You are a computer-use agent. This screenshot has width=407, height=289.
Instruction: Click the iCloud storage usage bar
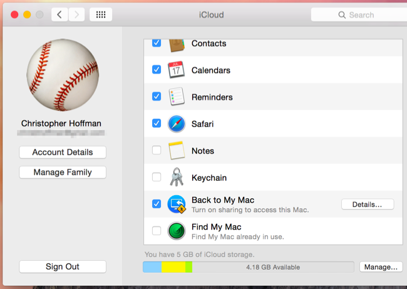click(x=248, y=267)
